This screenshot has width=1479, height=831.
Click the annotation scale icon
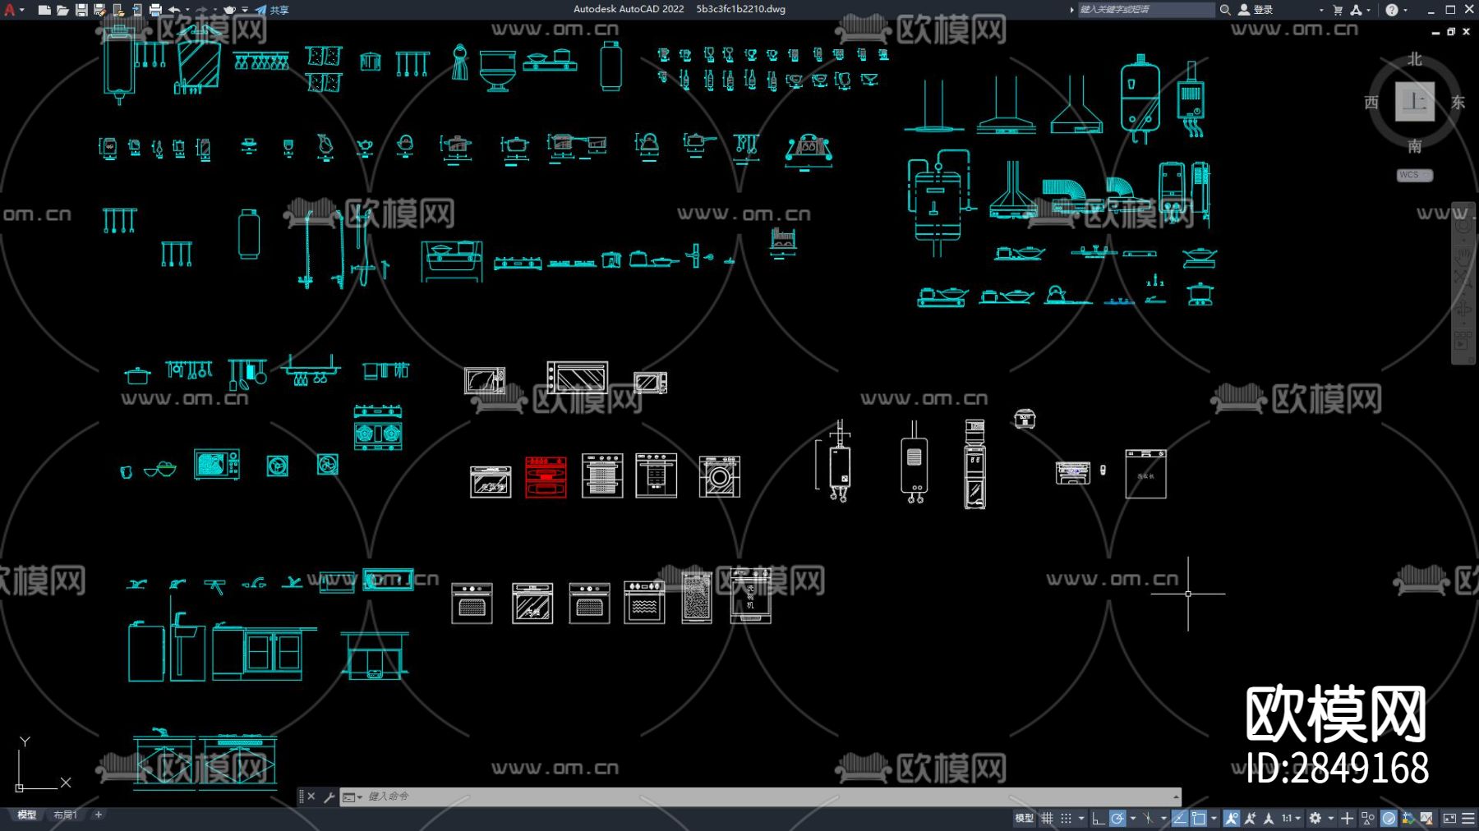[1269, 819]
